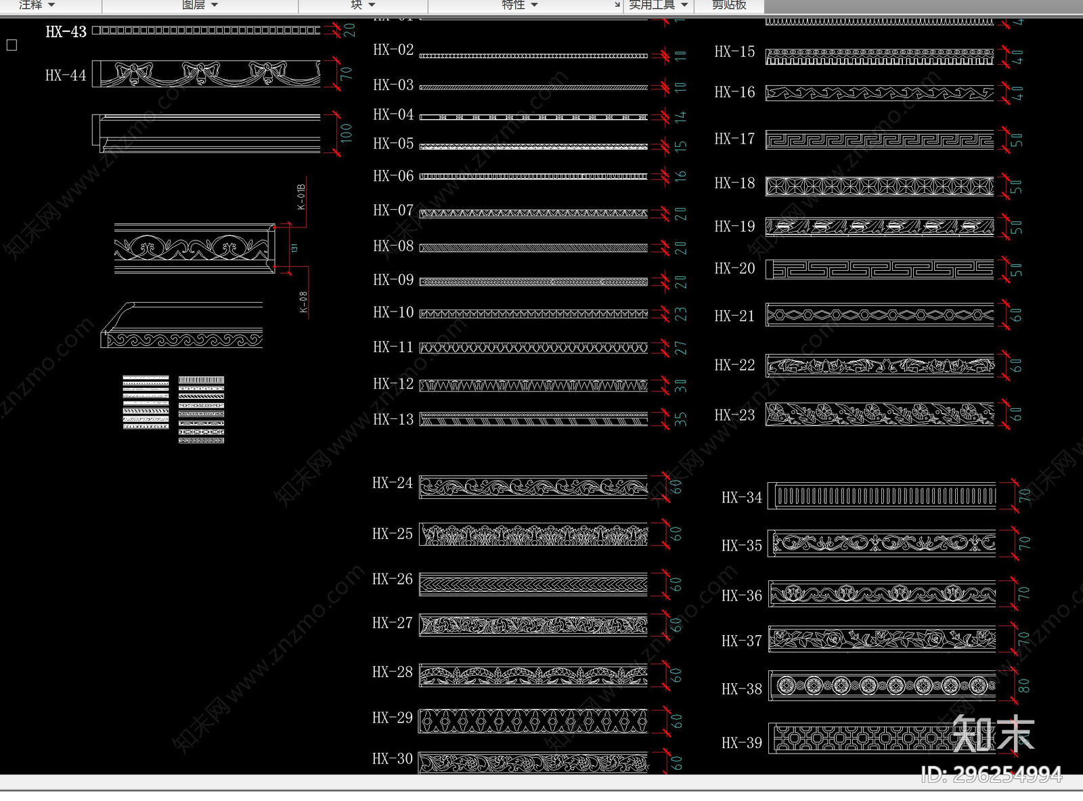Click the HX-21 text label
Screen dimensions: 1083x801
[x=734, y=316]
